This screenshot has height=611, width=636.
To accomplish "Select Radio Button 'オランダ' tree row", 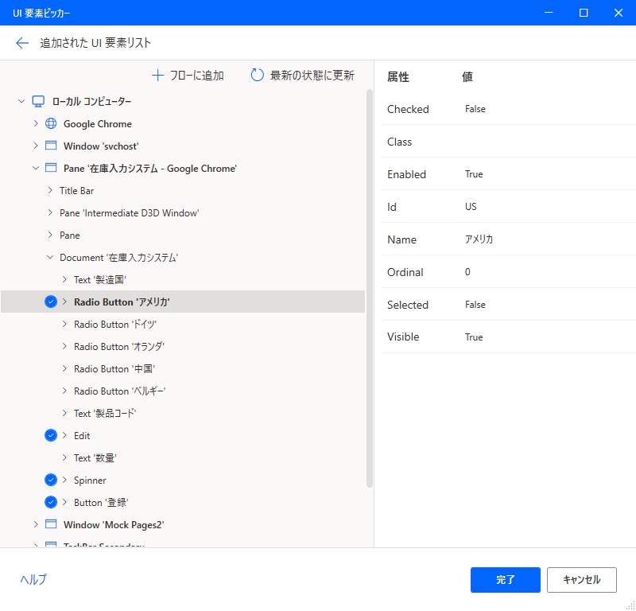I will click(183, 346).
